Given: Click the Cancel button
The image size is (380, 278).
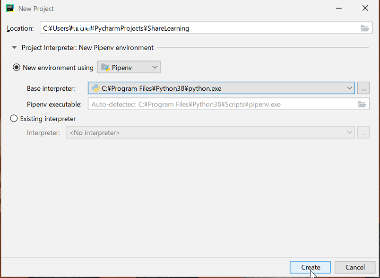Looking at the screenshot, I should 355,267.
